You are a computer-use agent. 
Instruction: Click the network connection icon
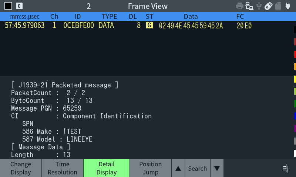[x=249, y=6]
